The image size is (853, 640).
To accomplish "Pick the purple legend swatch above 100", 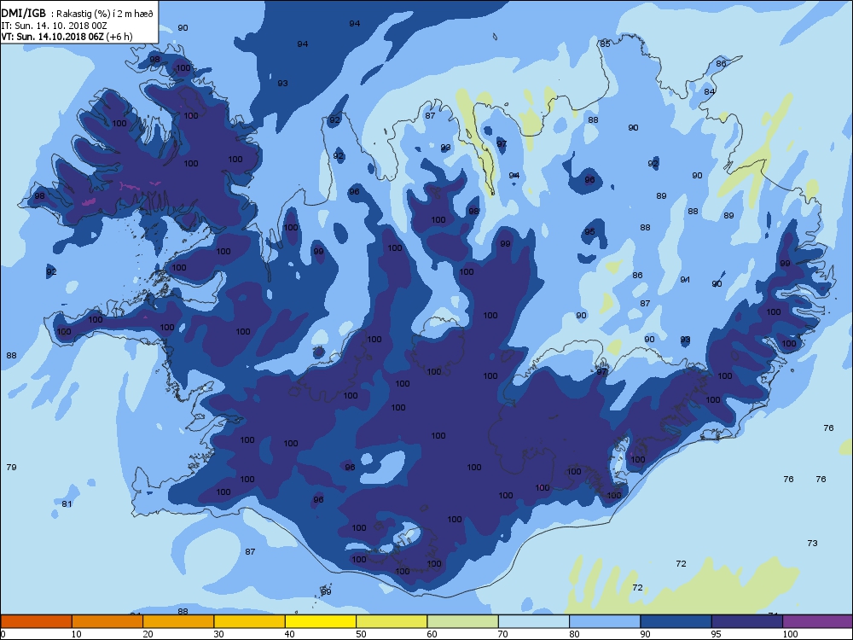I will point(818,621).
